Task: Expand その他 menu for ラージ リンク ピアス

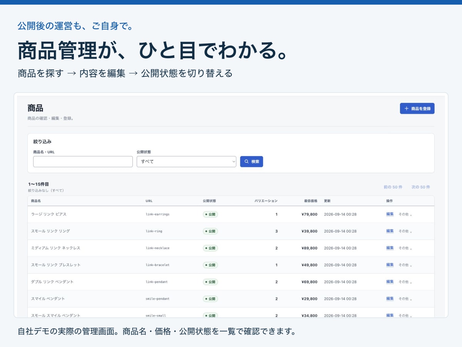Action: (x=405, y=214)
